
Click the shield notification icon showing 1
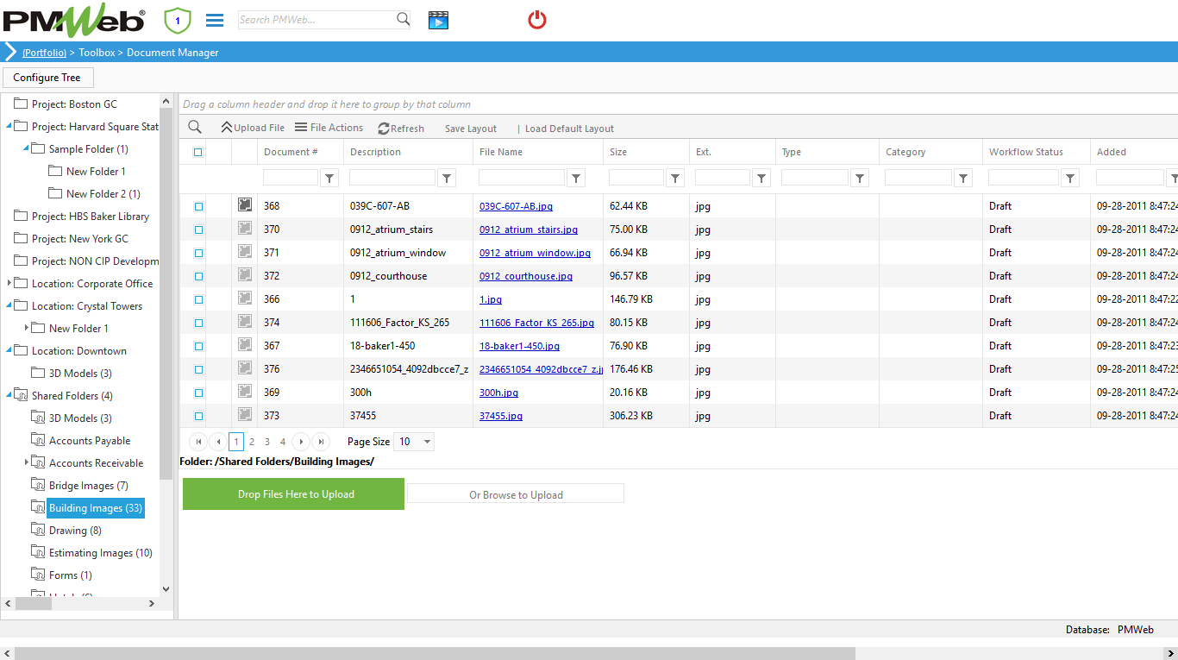click(x=177, y=19)
